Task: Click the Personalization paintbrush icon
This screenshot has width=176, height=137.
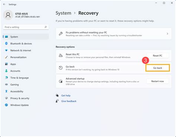Action: point(6,57)
